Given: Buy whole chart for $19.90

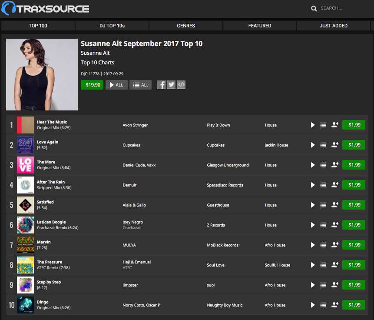Looking at the screenshot, I should pyautogui.click(x=92, y=85).
